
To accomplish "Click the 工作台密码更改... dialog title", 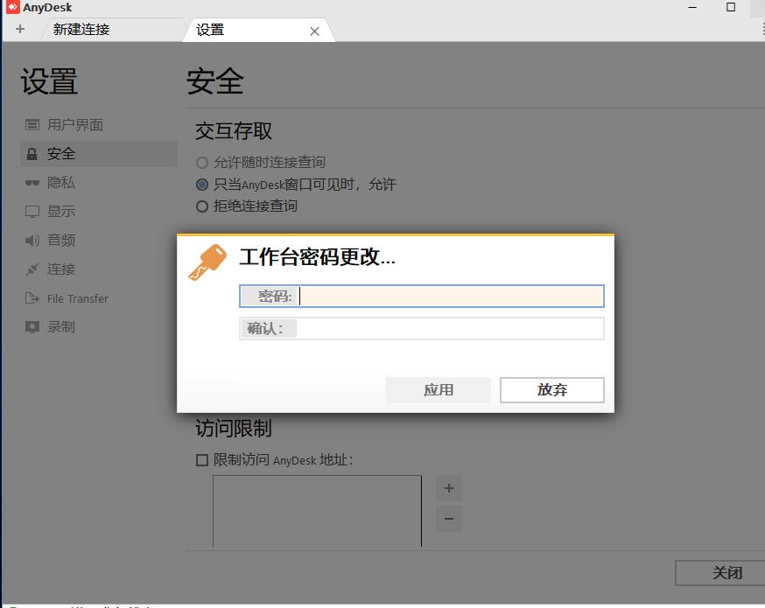I will (x=317, y=257).
